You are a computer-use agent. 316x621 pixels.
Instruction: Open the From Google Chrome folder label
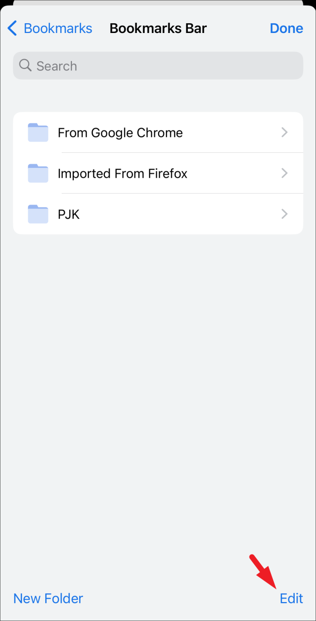click(120, 132)
